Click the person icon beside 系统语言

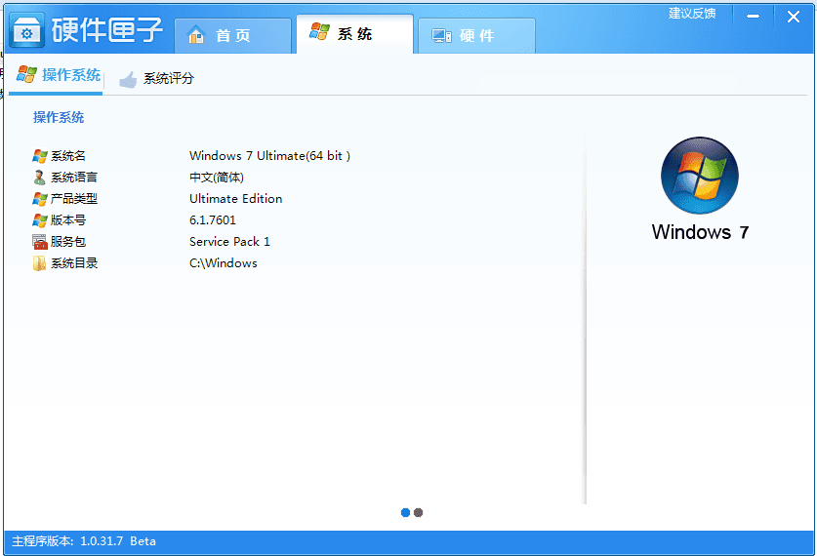tap(40, 178)
